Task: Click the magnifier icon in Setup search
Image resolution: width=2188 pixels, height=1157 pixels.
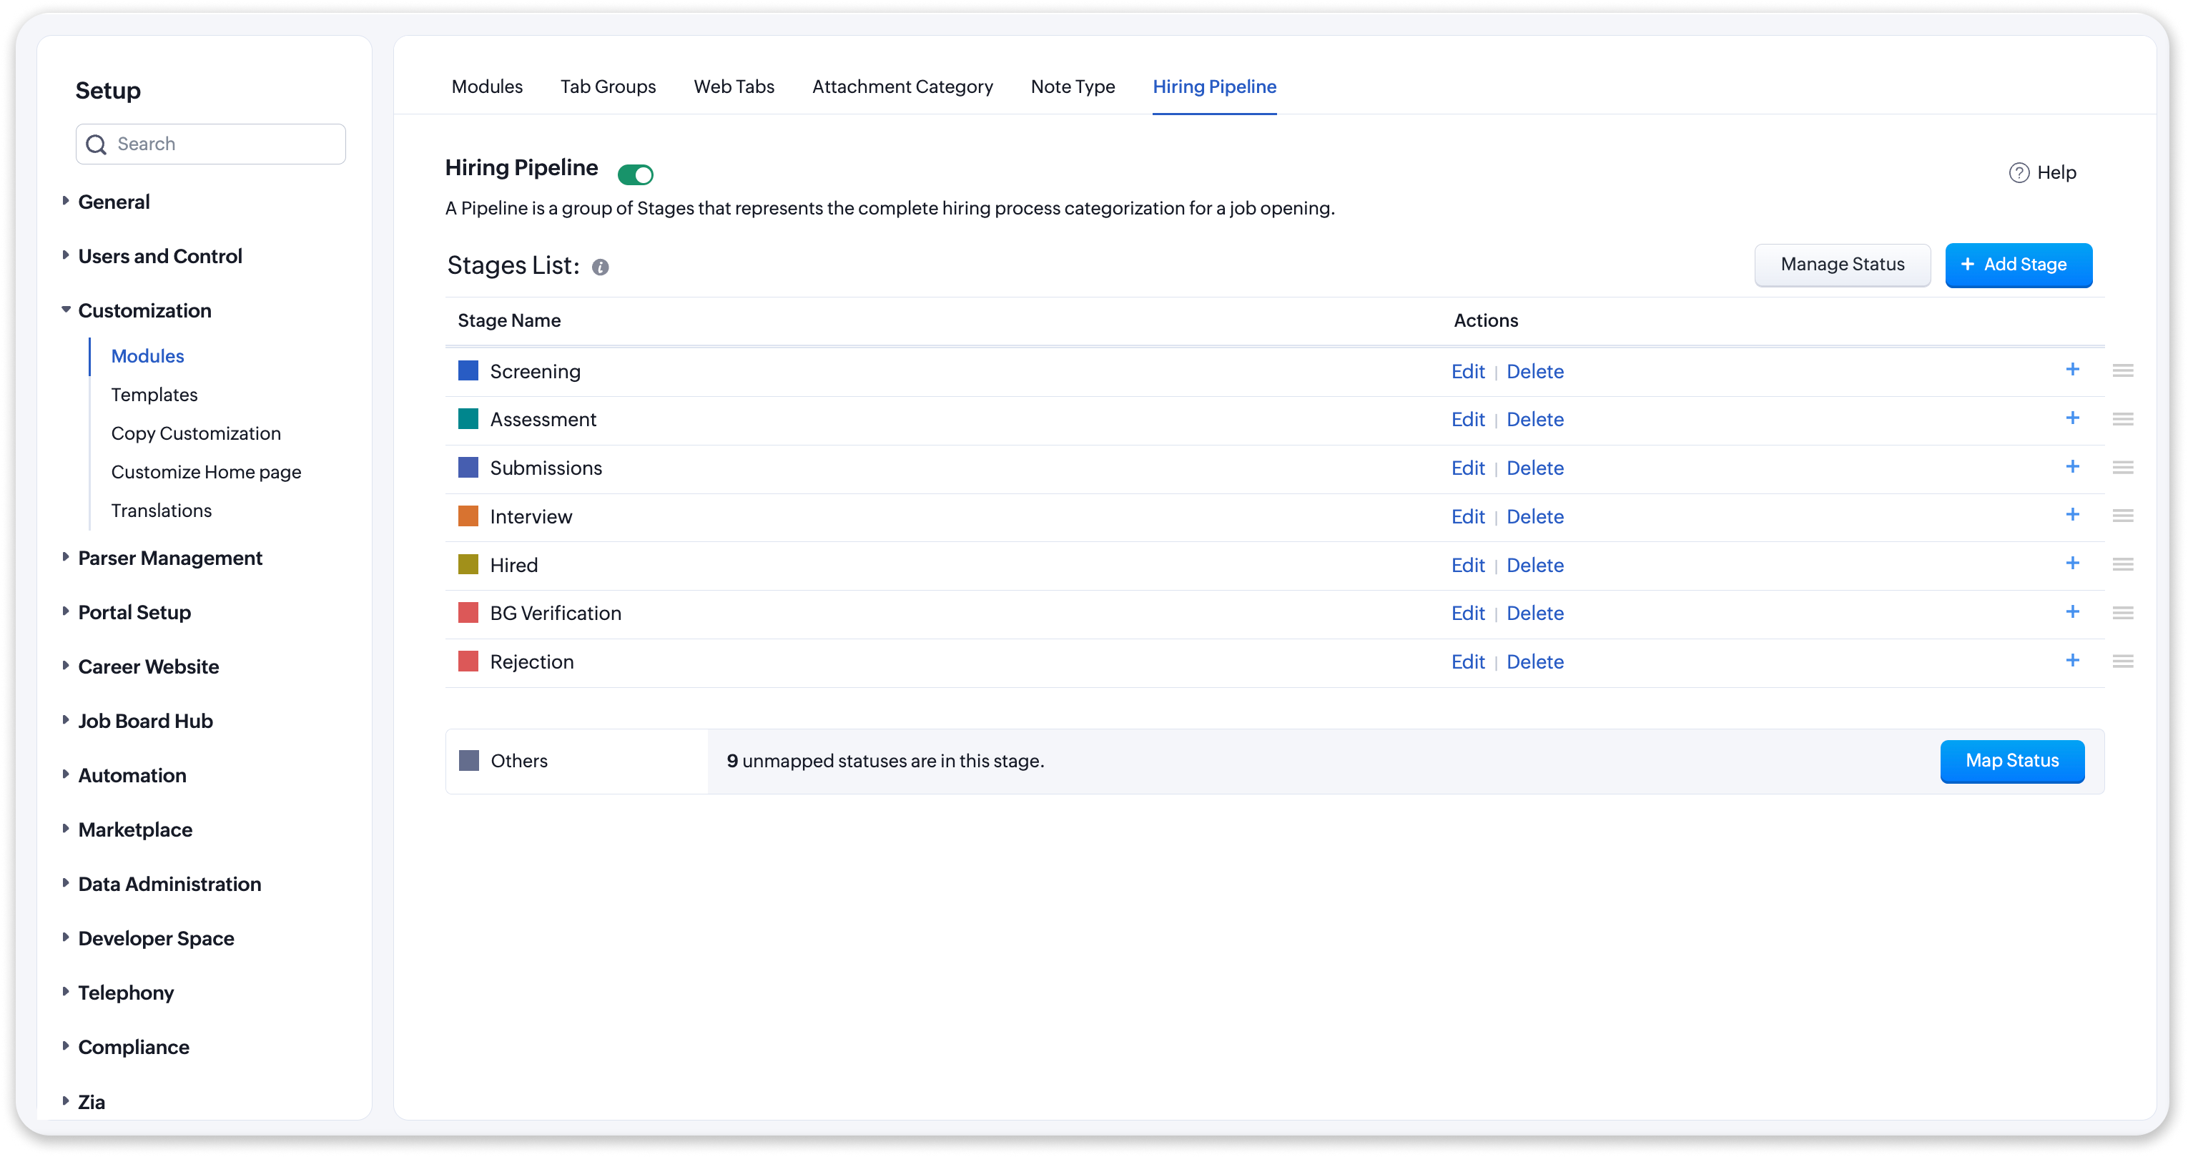Action: (x=97, y=144)
